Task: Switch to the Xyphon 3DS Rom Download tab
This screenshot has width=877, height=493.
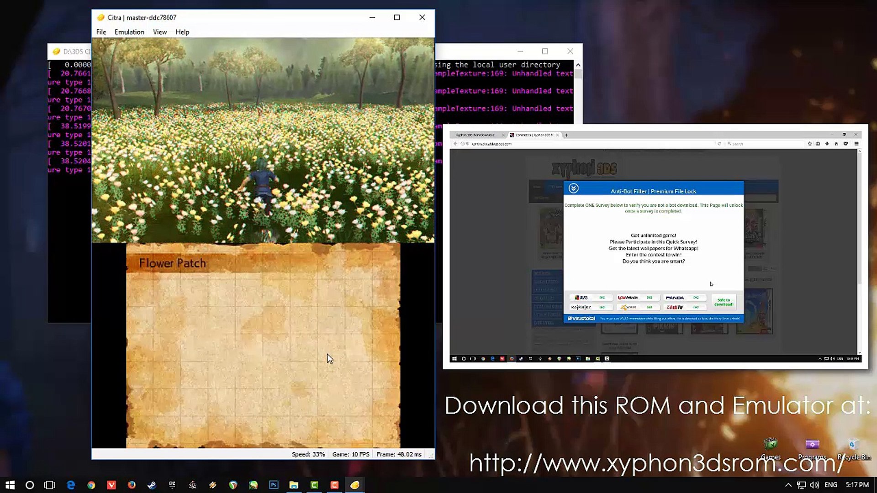Action: coord(475,135)
